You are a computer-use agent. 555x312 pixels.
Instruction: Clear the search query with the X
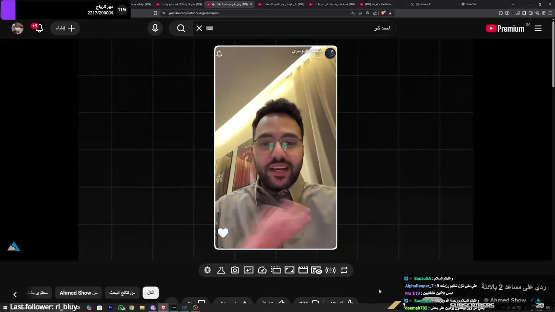coord(199,28)
